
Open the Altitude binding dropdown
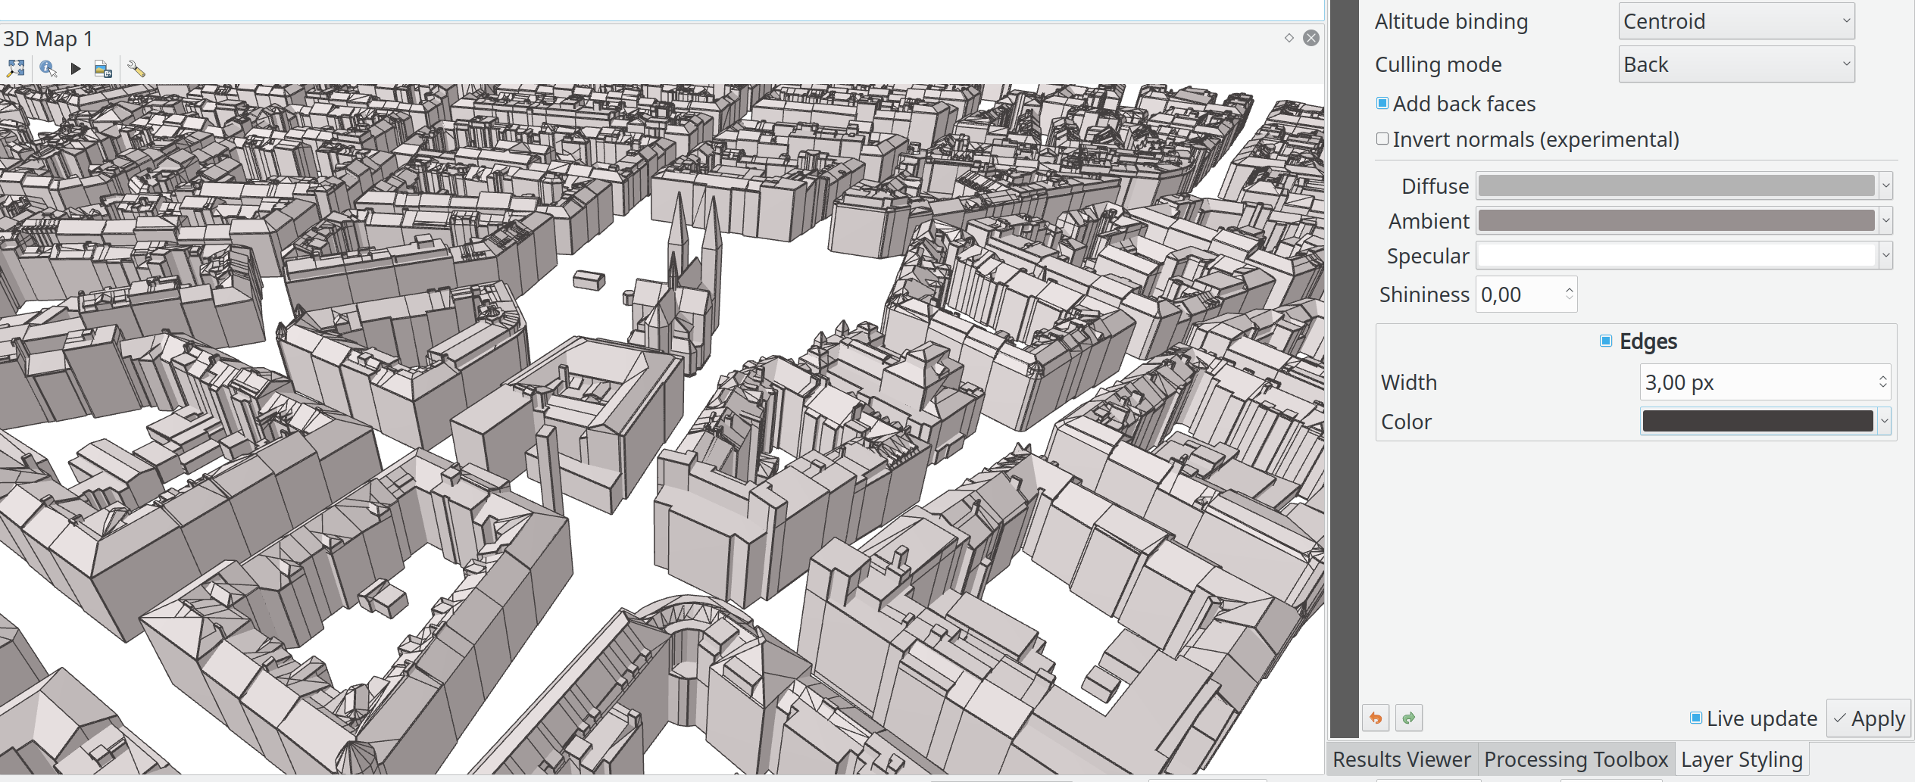click(1736, 21)
